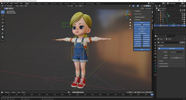Viewport: 186px width, 100px height.
Task: Open the outliner filter funnel menu
Action: click(x=181, y=6)
